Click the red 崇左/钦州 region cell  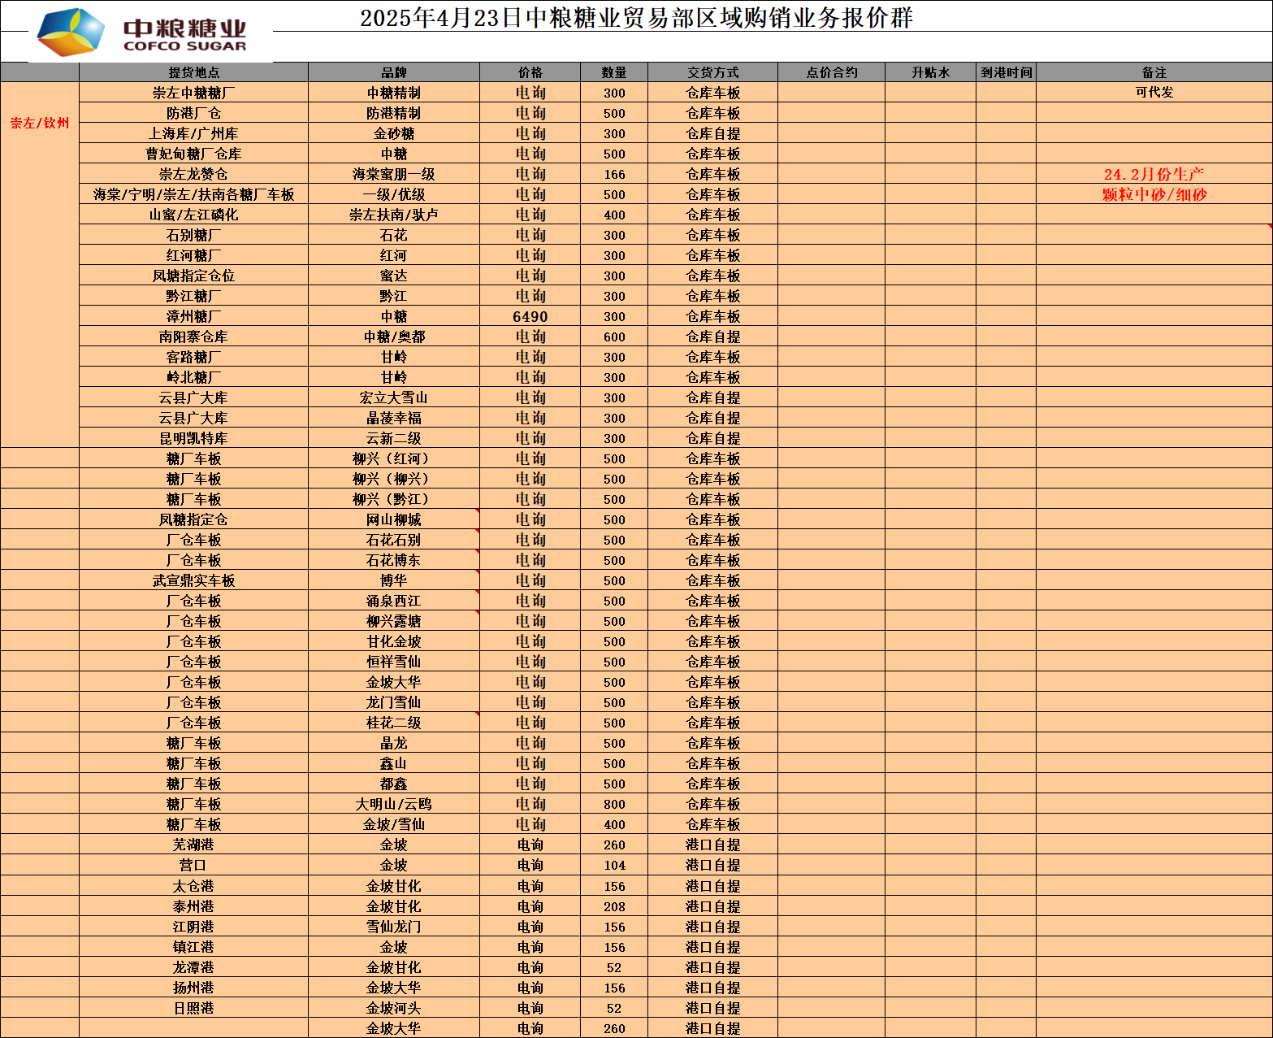point(40,123)
